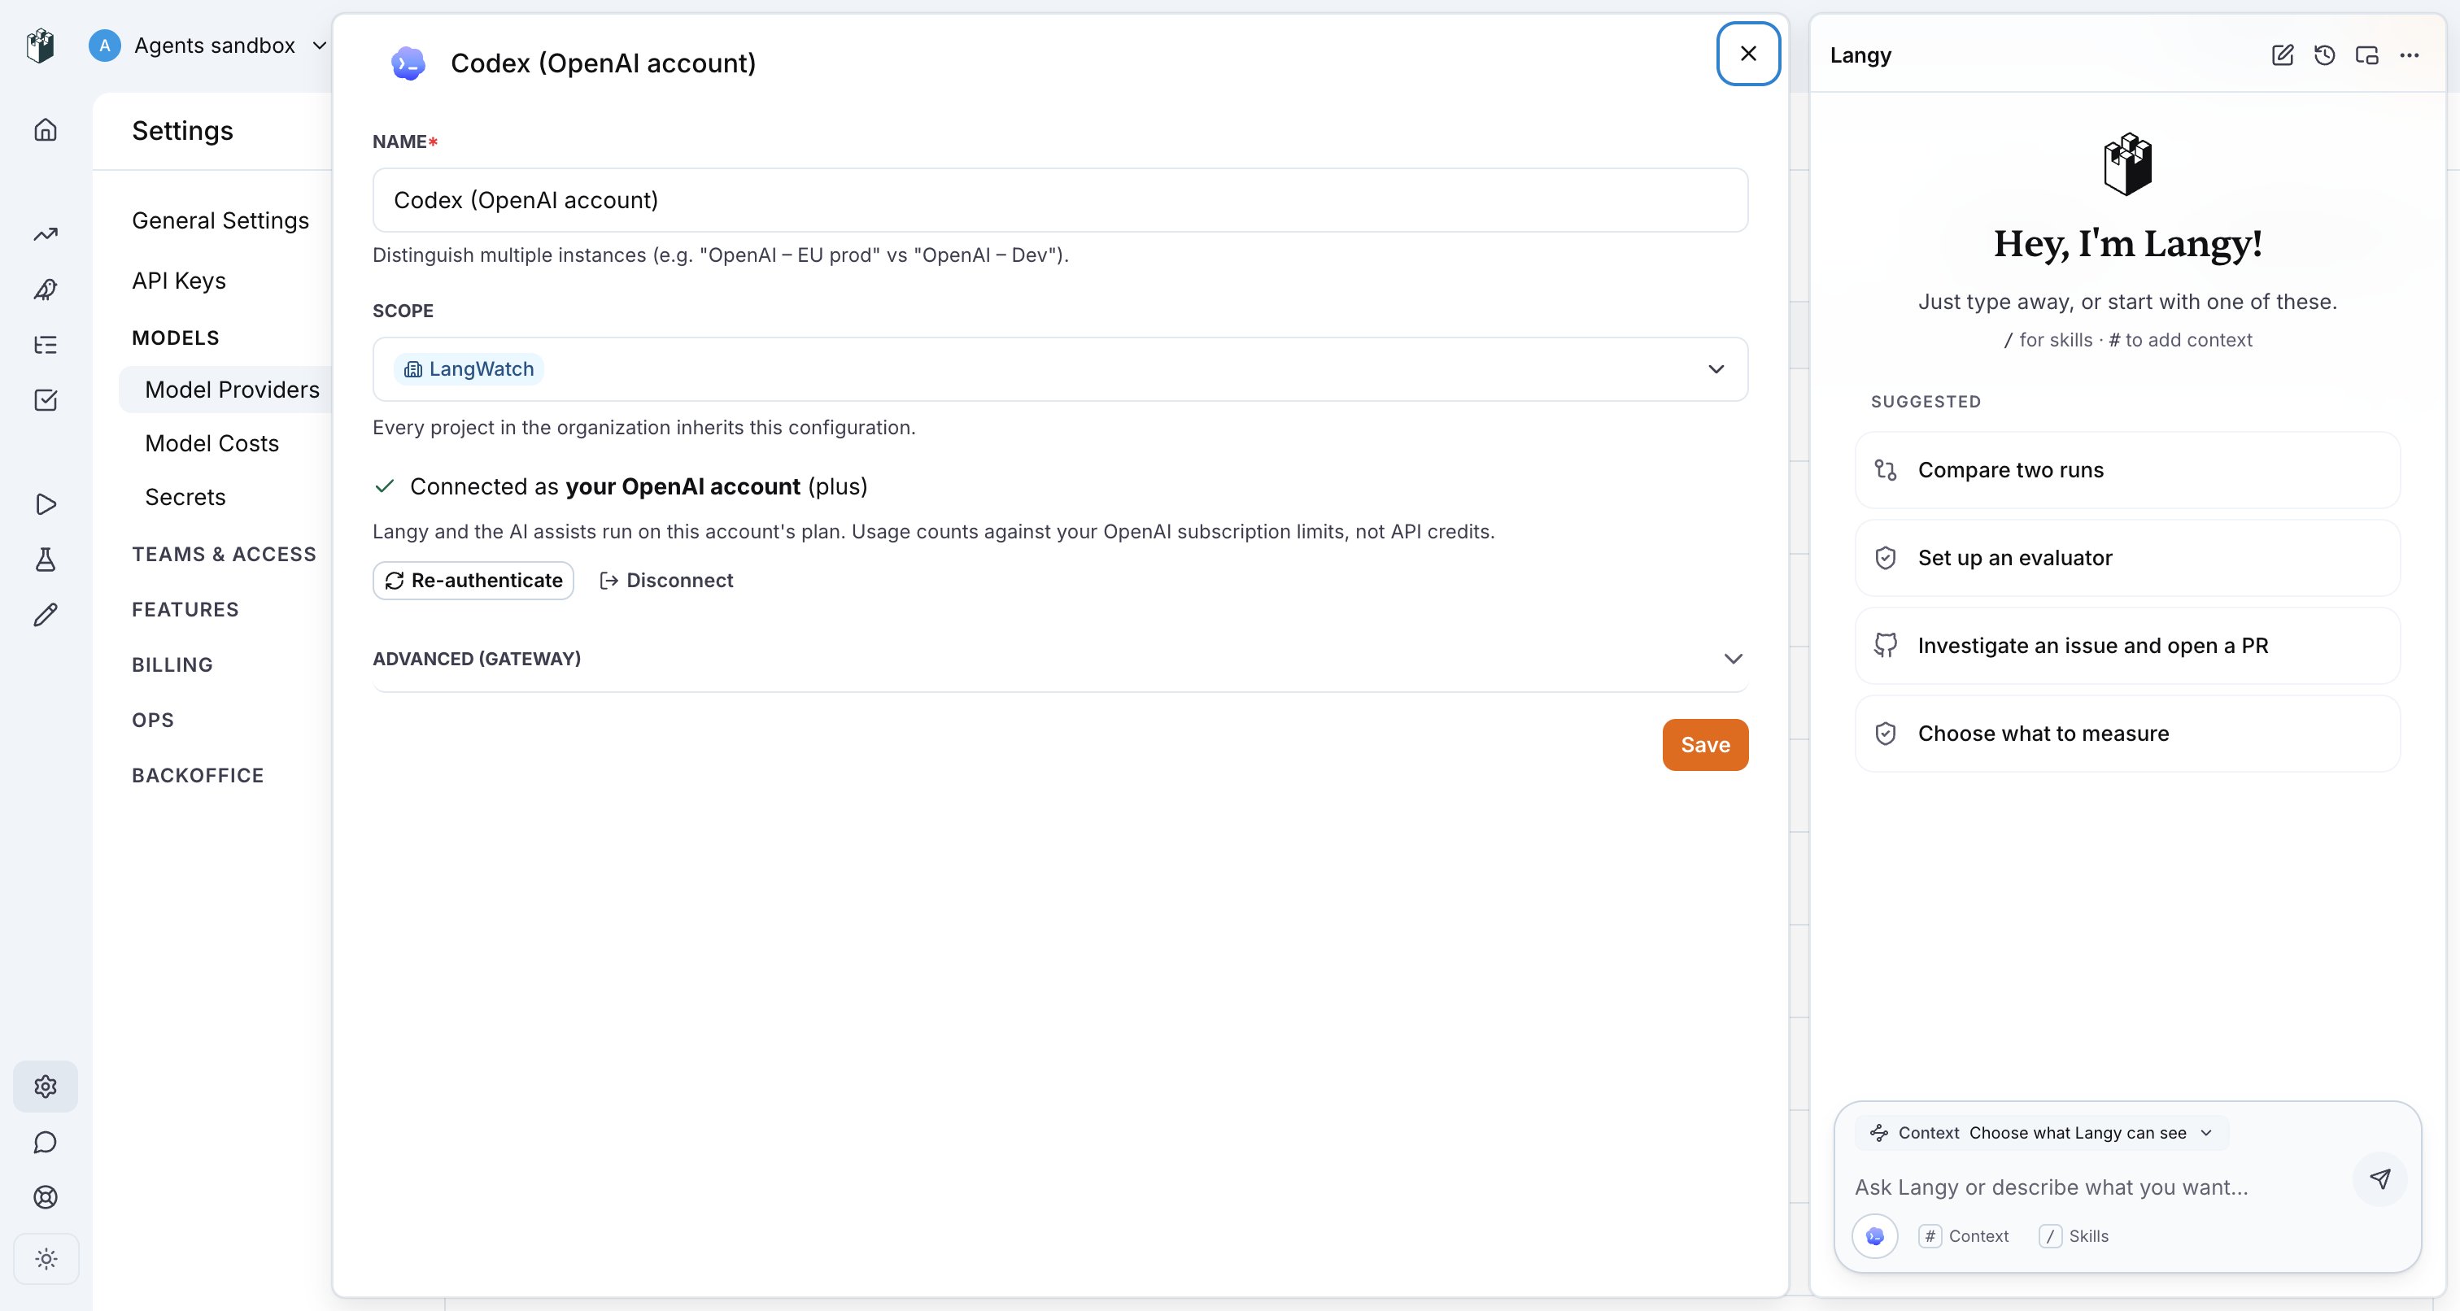
Task: Click the Settings page heading
Action: 182,131
